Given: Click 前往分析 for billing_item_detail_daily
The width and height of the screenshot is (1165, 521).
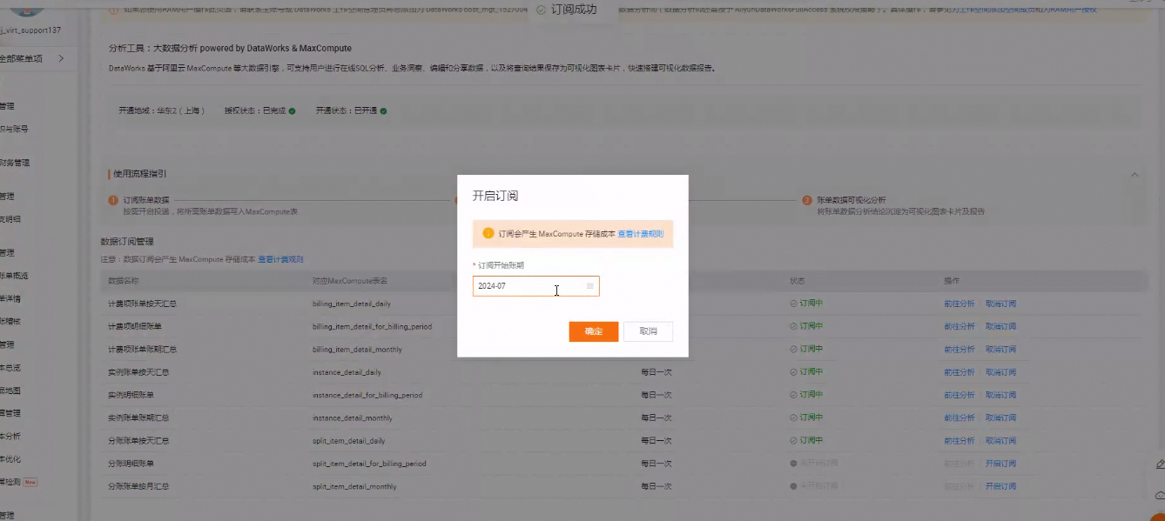Looking at the screenshot, I should coord(959,304).
